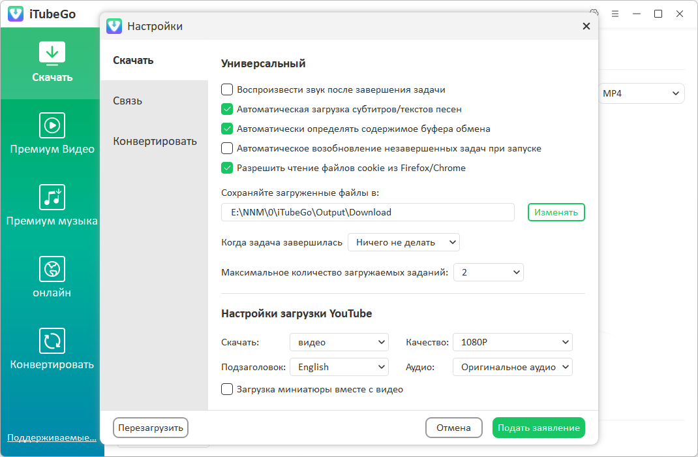Open the Download section in iTubeGo sidebar

pos(52,63)
